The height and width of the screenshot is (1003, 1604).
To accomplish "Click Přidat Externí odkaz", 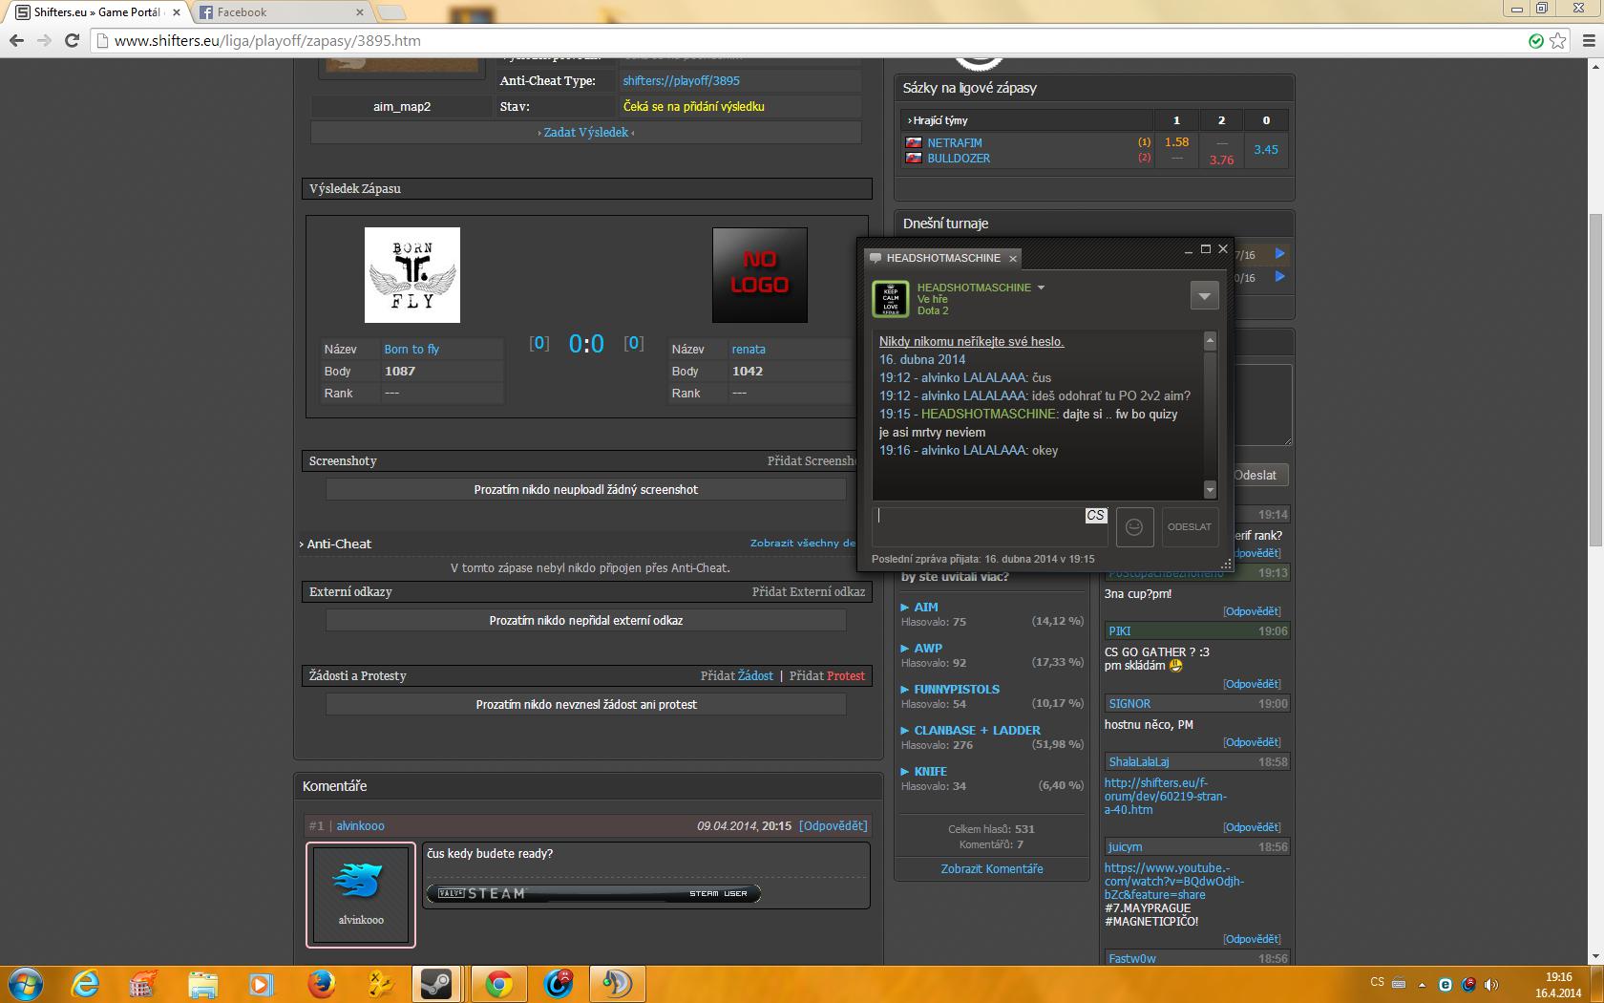I will coord(809,592).
